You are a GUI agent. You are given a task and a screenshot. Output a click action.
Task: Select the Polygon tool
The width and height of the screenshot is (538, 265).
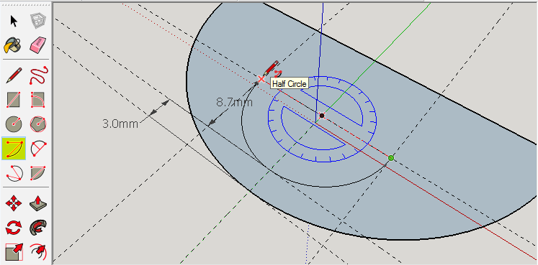point(38,124)
